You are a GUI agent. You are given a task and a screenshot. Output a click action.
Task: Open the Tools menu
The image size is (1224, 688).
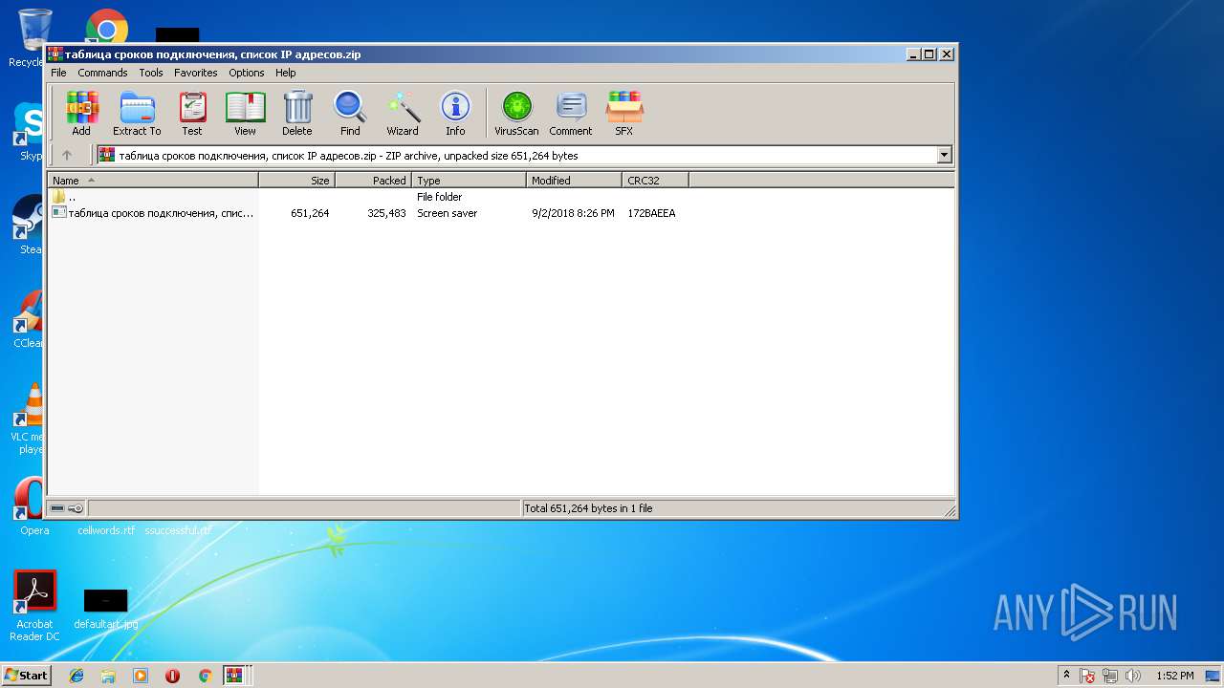tap(151, 73)
